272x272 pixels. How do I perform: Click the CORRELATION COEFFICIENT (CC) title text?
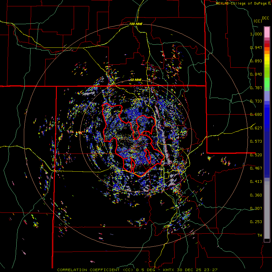pos(96,270)
